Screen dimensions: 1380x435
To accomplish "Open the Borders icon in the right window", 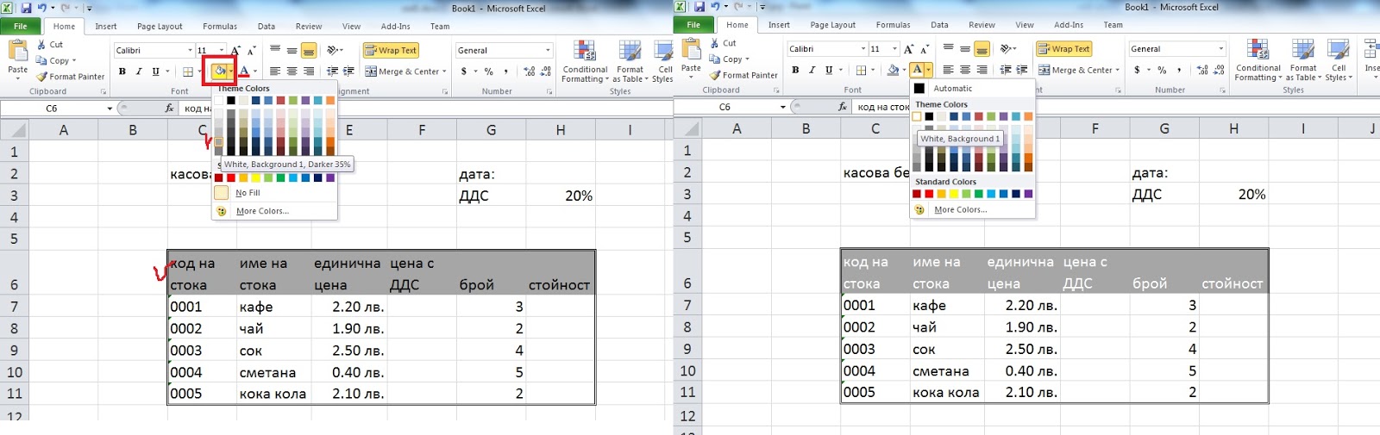I will point(860,70).
